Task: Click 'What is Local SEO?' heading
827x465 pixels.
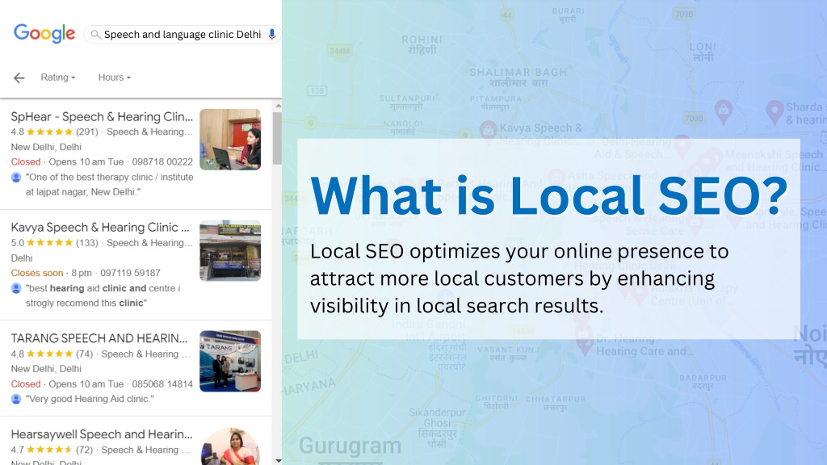Action: pos(548,195)
